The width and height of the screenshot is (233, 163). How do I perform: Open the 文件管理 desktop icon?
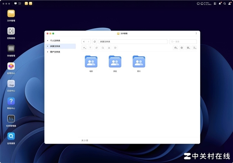point(11,14)
